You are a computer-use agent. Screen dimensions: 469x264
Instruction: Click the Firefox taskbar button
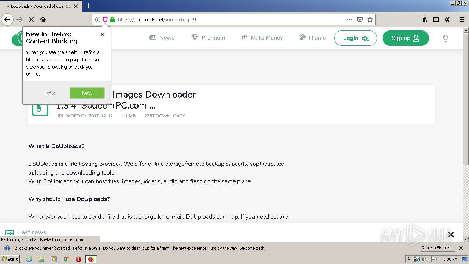tap(91, 259)
